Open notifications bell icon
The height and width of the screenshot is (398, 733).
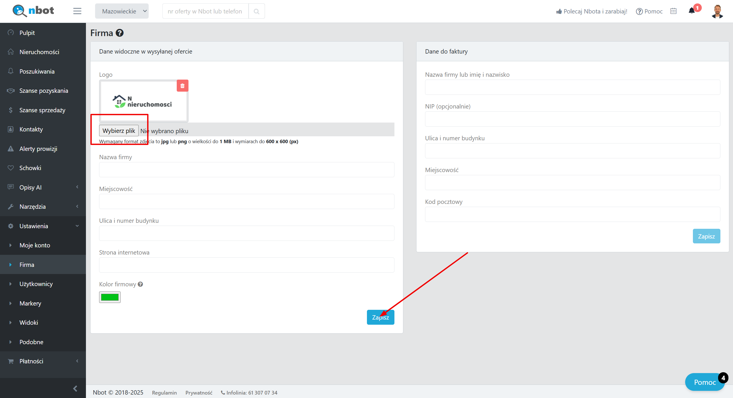pyautogui.click(x=692, y=11)
